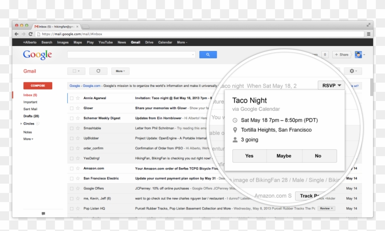Check the order_confirm email checkbox
Image resolution: width=385 pixels, height=231 pixels.
pos(71,149)
